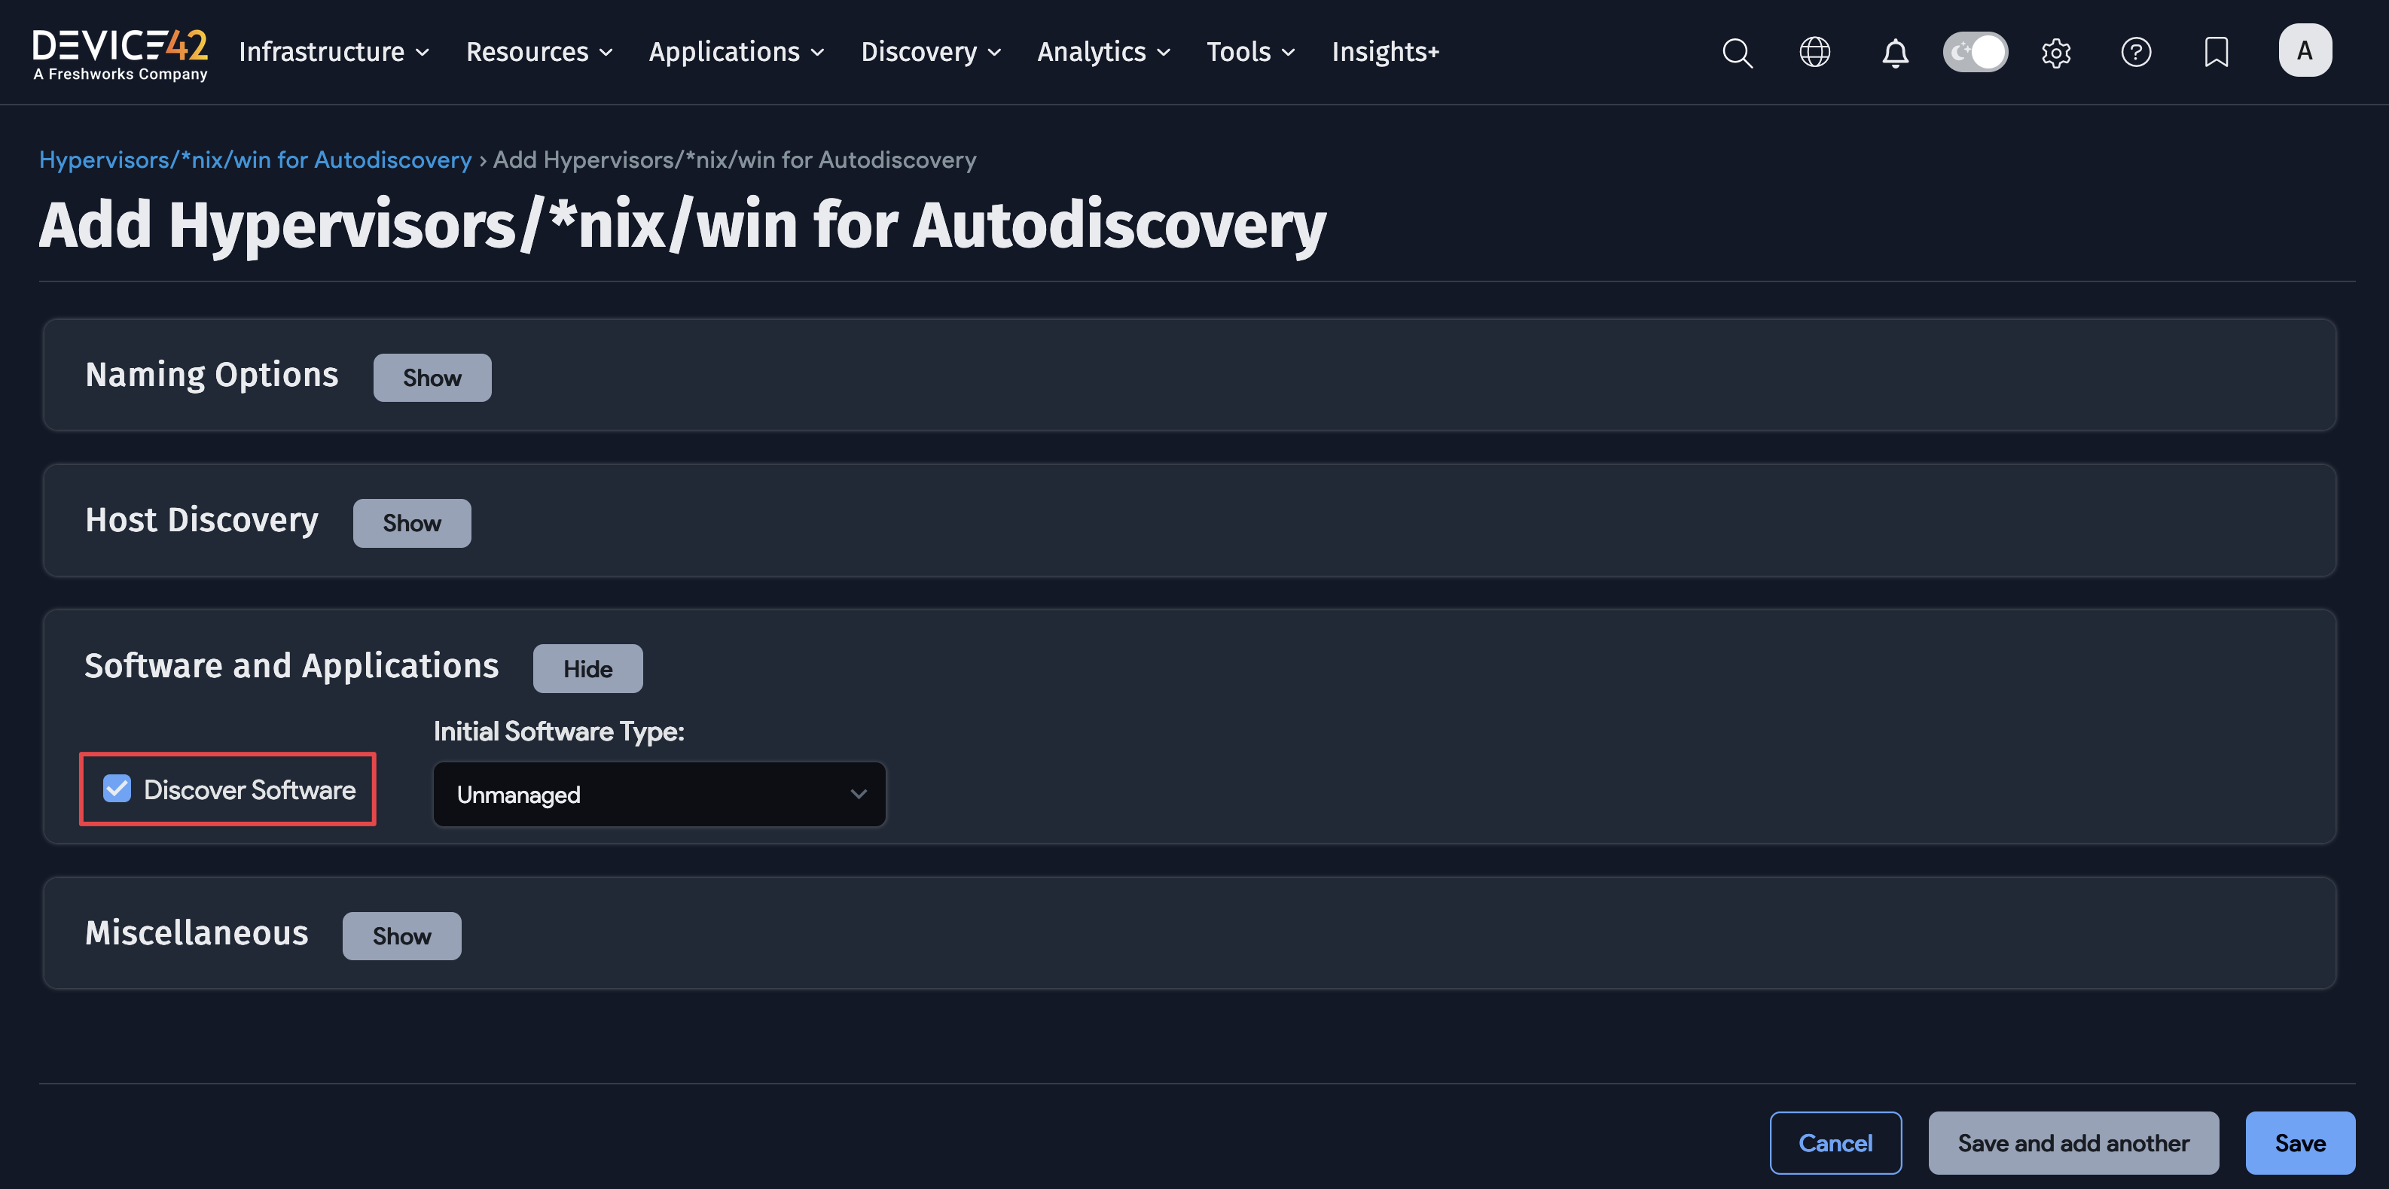Open the Hypervisors breadcrumb link
The image size is (2389, 1189).
coord(255,160)
